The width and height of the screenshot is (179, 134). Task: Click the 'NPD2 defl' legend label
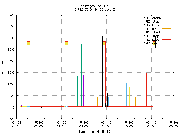pyautogui.click(x=151, y=29)
